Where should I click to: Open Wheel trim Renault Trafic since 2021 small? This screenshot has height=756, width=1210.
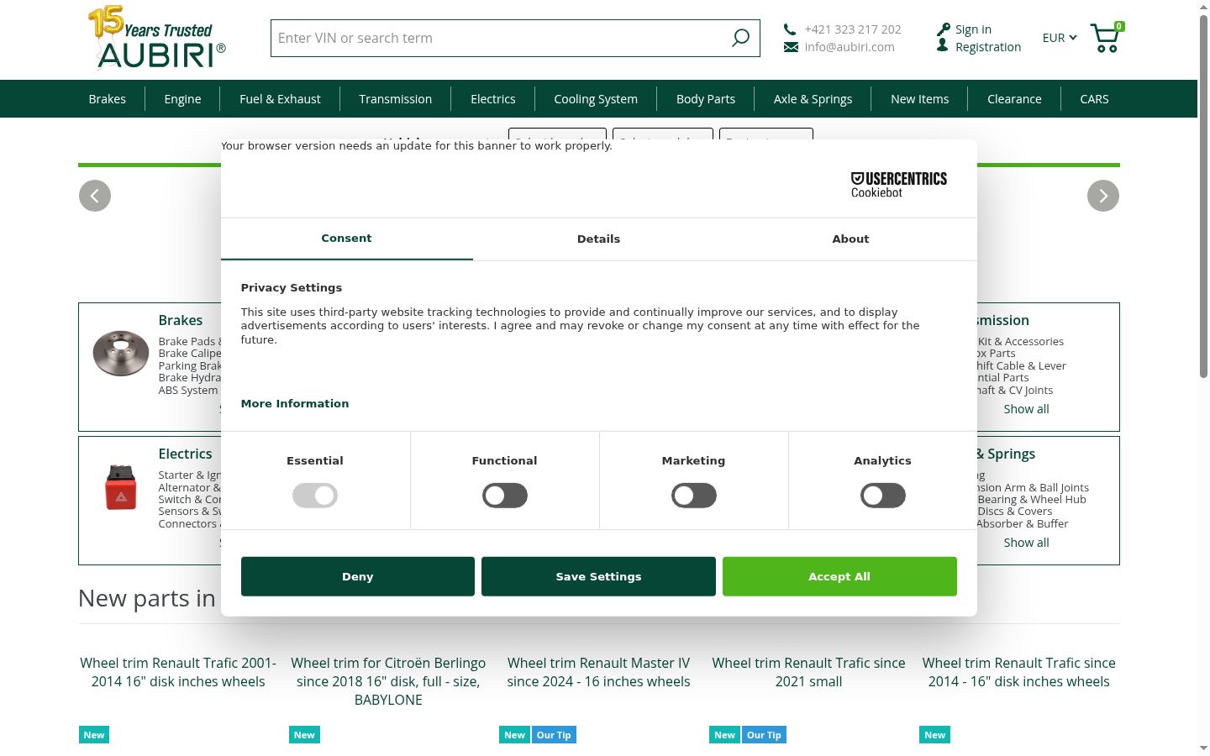click(808, 672)
